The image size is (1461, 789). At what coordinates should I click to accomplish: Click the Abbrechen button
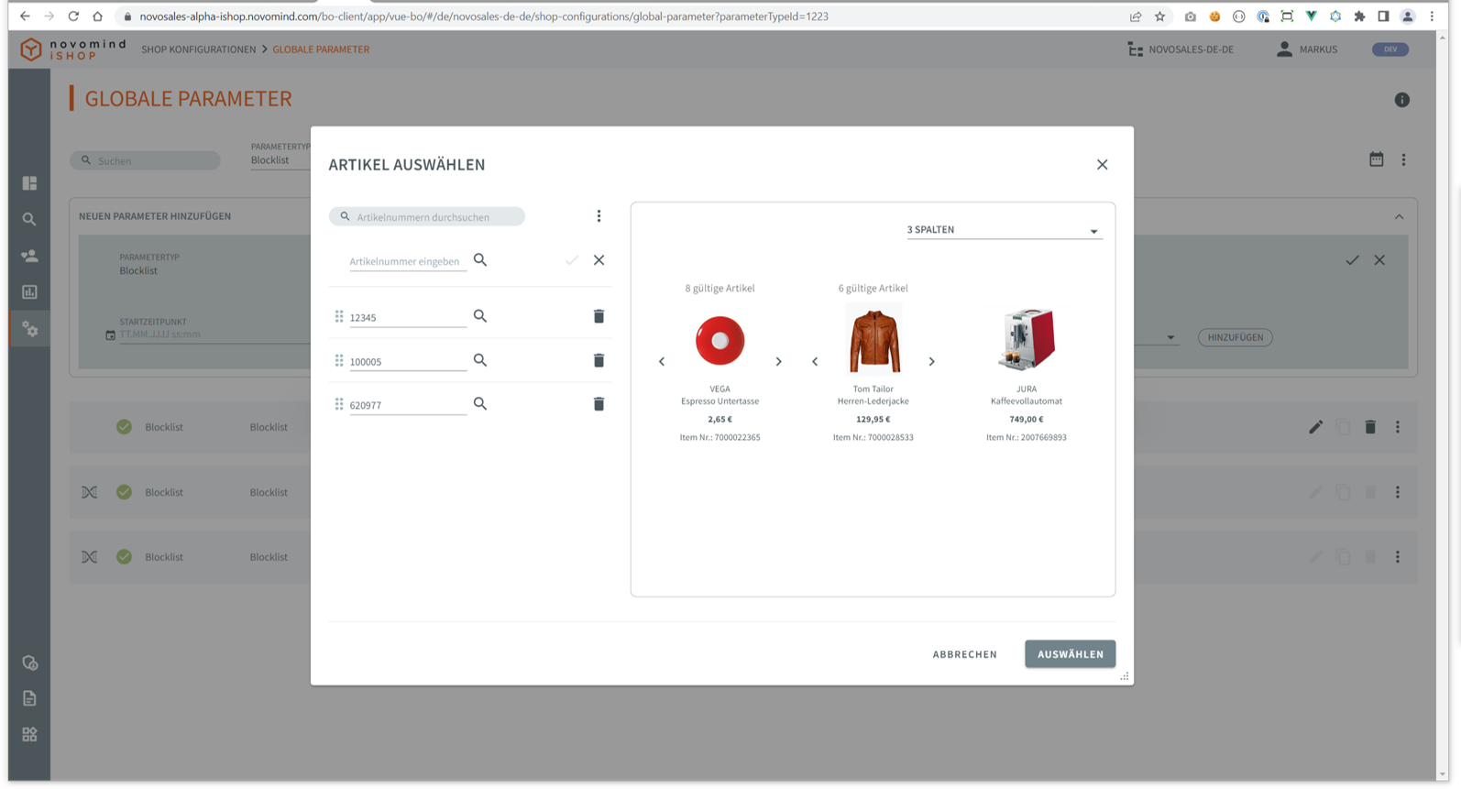click(965, 654)
